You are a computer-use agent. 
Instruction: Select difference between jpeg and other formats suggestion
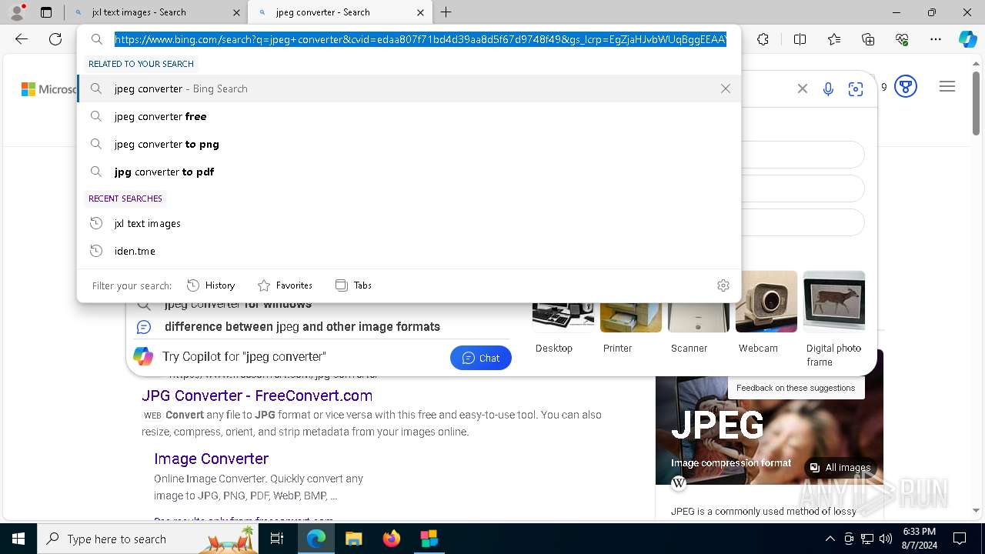click(302, 326)
